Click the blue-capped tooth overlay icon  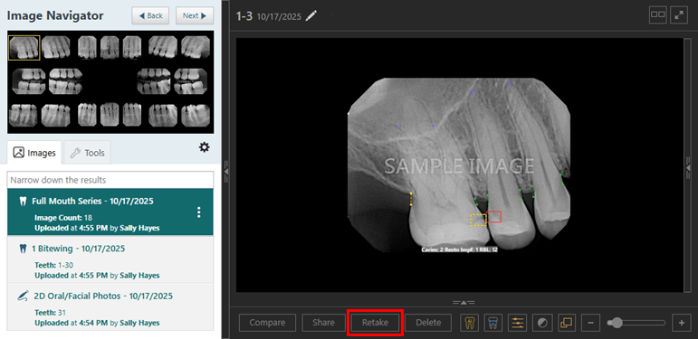click(493, 323)
